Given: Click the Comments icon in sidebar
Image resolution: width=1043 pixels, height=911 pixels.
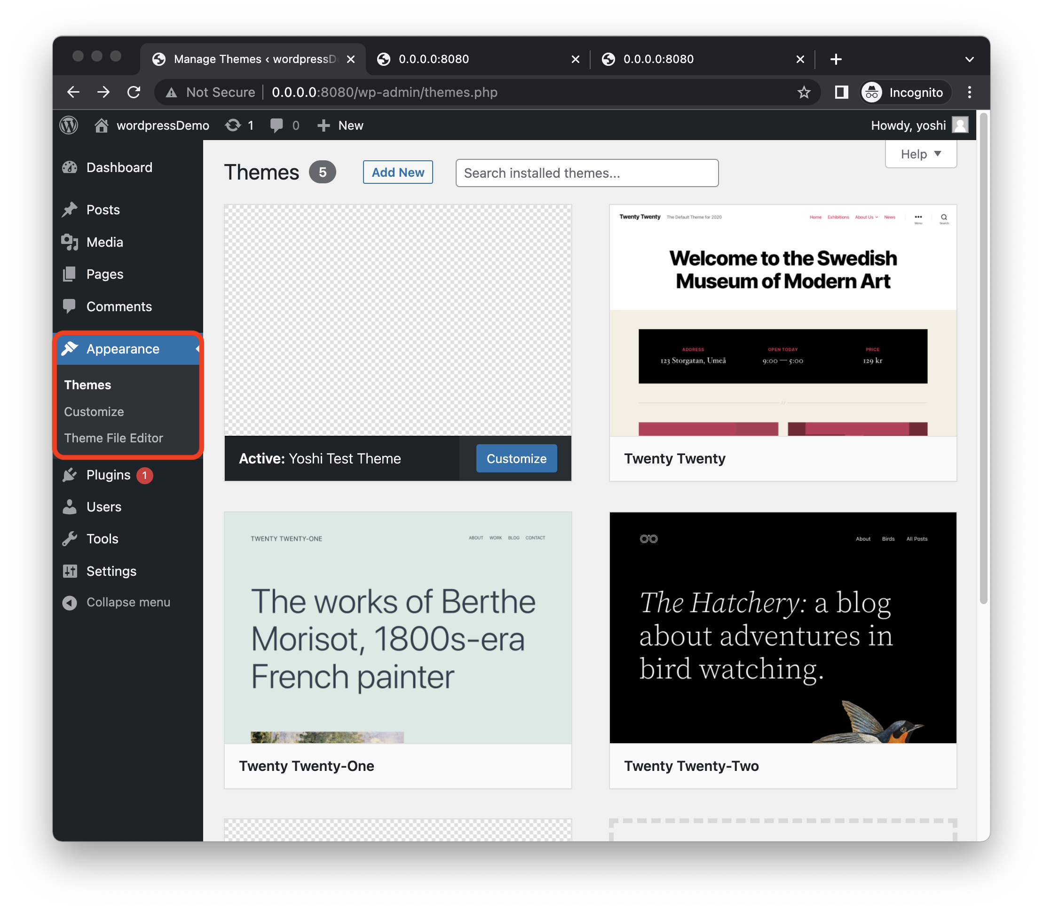Looking at the screenshot, I should pyautogui.click(x=70, y=306).
